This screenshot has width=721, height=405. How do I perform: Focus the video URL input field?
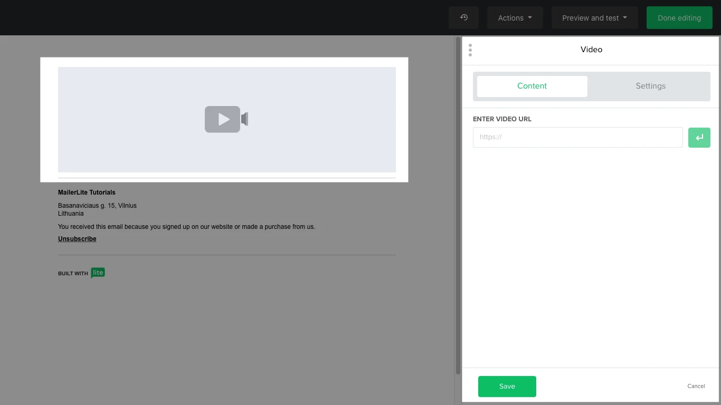point(577,137)
